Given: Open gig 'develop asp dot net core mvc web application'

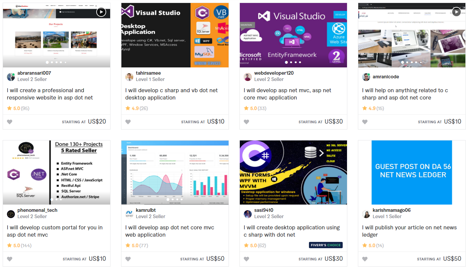Looking at the screenshot, I should point(170,231).
